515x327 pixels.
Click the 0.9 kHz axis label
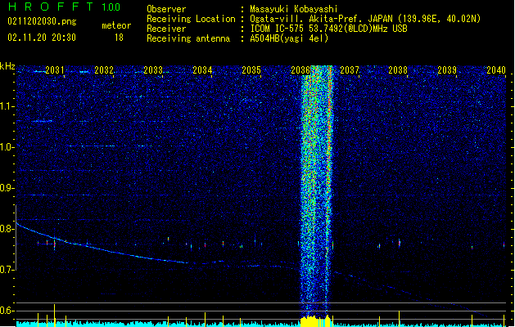(7, 188)
